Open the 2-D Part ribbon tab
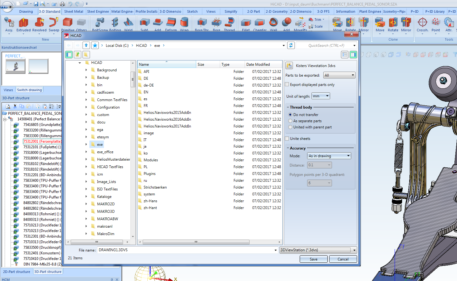 (x=253, y=11)
